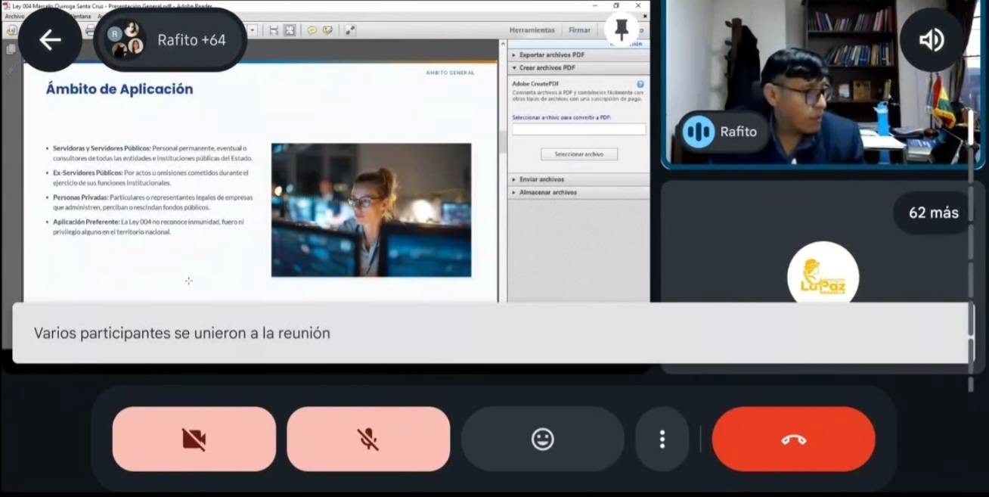Expand Exportar archivos PDF section
The width and height of the screenshot is (989, 497).
pos(578,55)
